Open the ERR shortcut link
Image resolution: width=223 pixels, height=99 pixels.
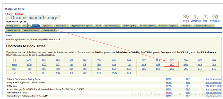tap(158, 60)
